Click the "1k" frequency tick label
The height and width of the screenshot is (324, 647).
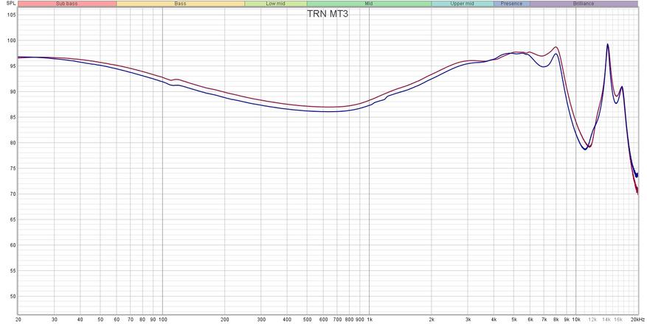click(370, 320)
